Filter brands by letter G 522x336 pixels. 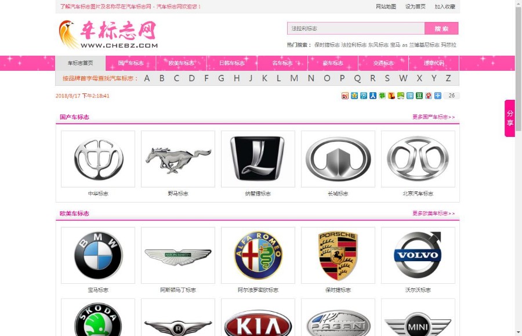click(x=221, y=78)
